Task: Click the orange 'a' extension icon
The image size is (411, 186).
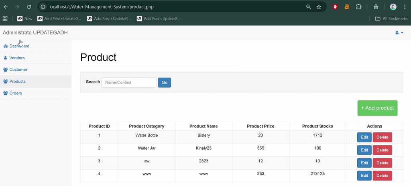Action: coord(346,7)
